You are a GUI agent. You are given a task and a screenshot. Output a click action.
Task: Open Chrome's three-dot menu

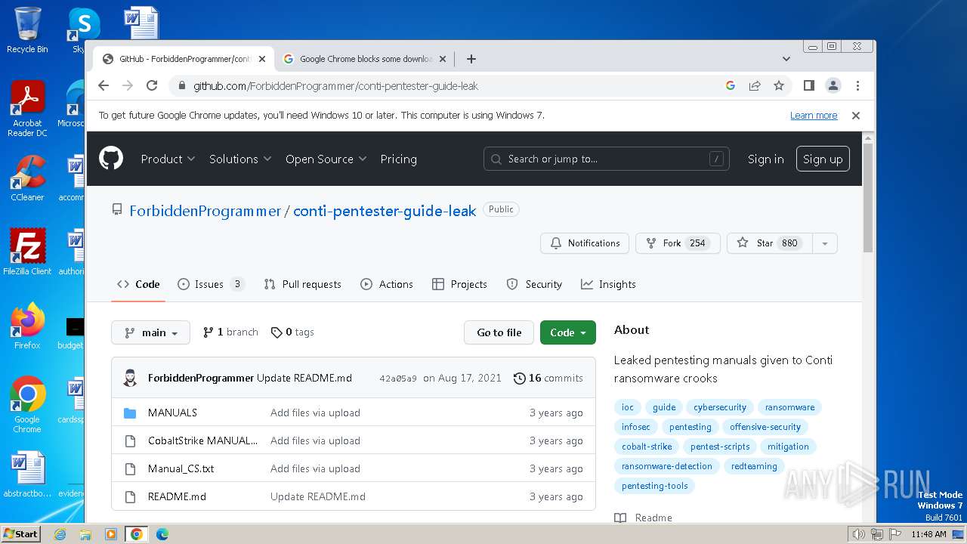[857, 85]
